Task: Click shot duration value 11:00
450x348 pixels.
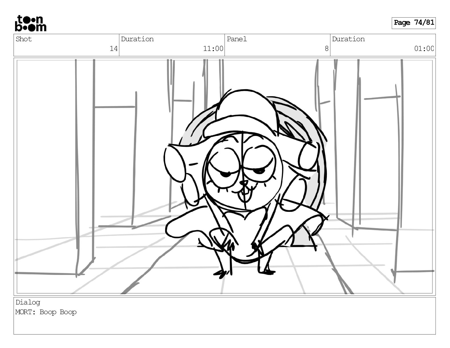Action: [x=213, y=49]
